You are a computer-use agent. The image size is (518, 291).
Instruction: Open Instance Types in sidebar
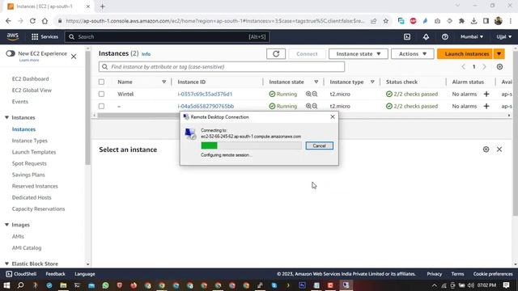(x=30, y=141)
